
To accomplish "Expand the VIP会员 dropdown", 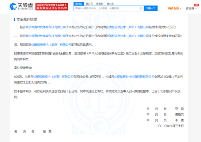I will point(175,8).
